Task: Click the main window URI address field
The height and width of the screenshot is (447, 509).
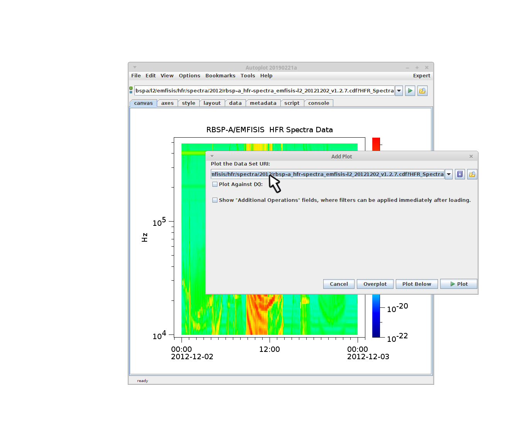Action: point(265,91)
